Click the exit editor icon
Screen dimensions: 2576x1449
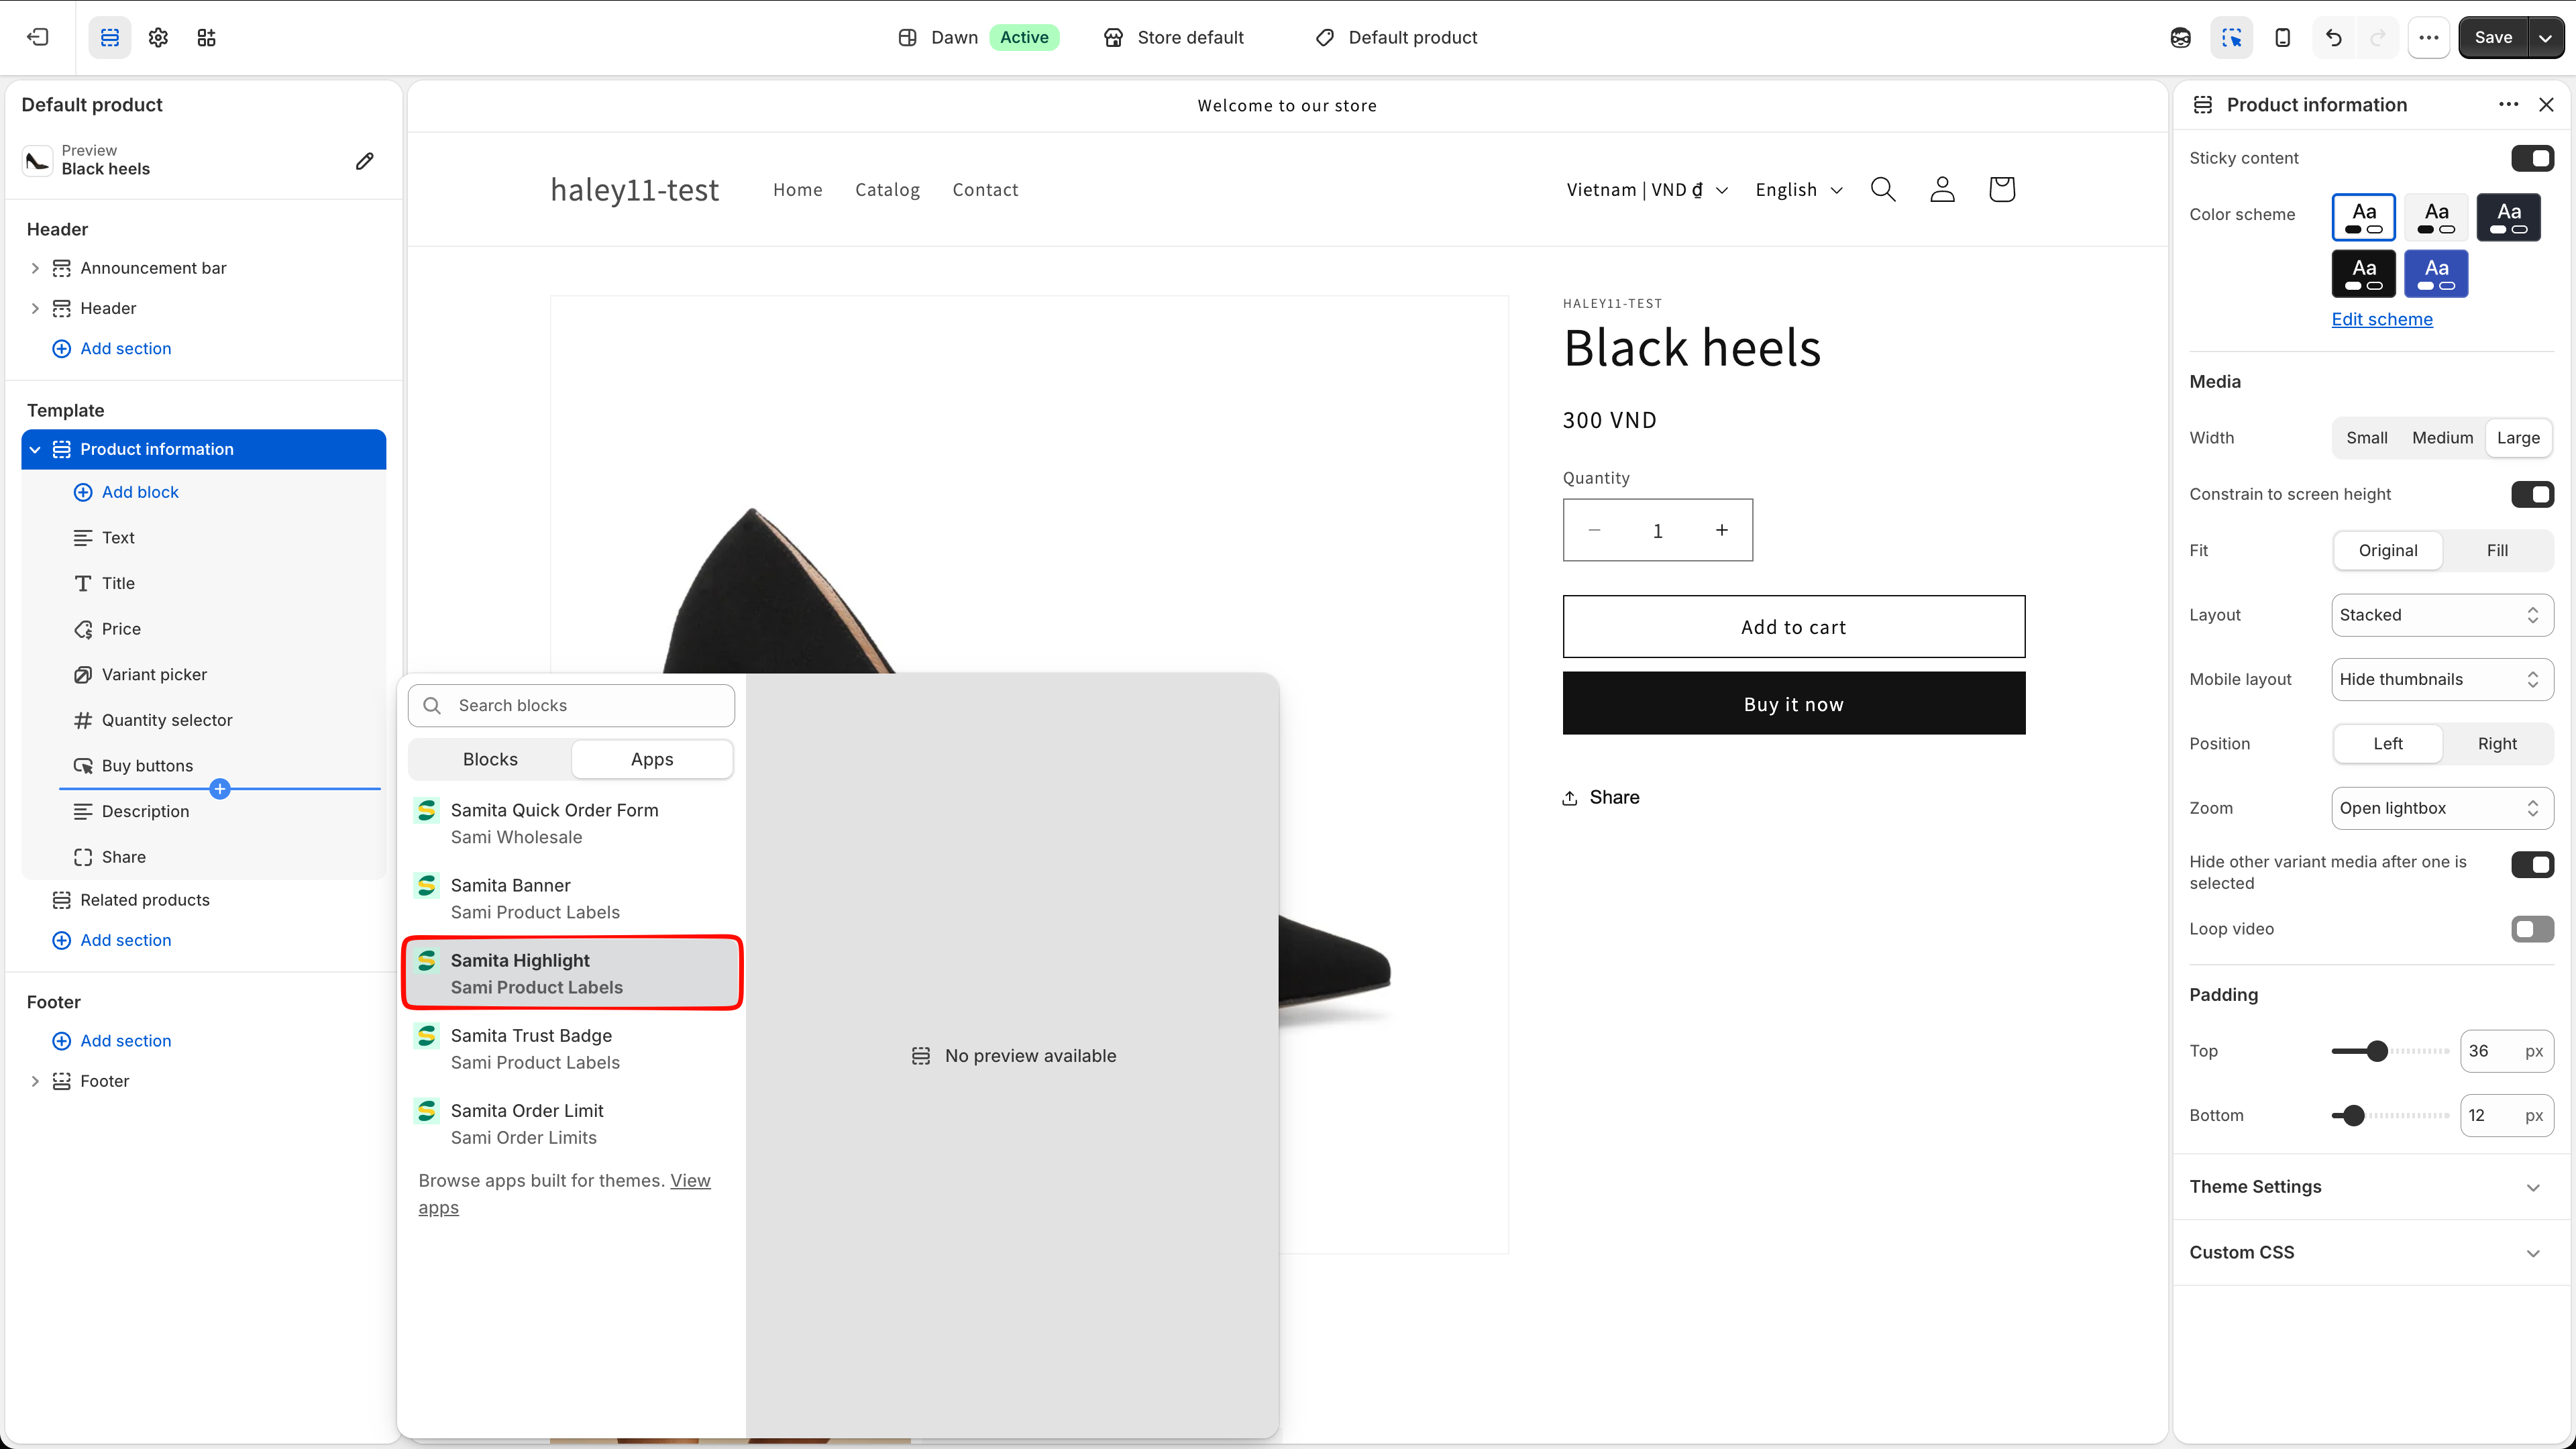click(x=37, y=37)
